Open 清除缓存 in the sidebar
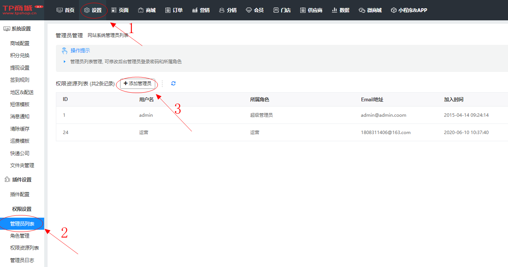This screenshot has height=267, width=508. tap(20, 129)
